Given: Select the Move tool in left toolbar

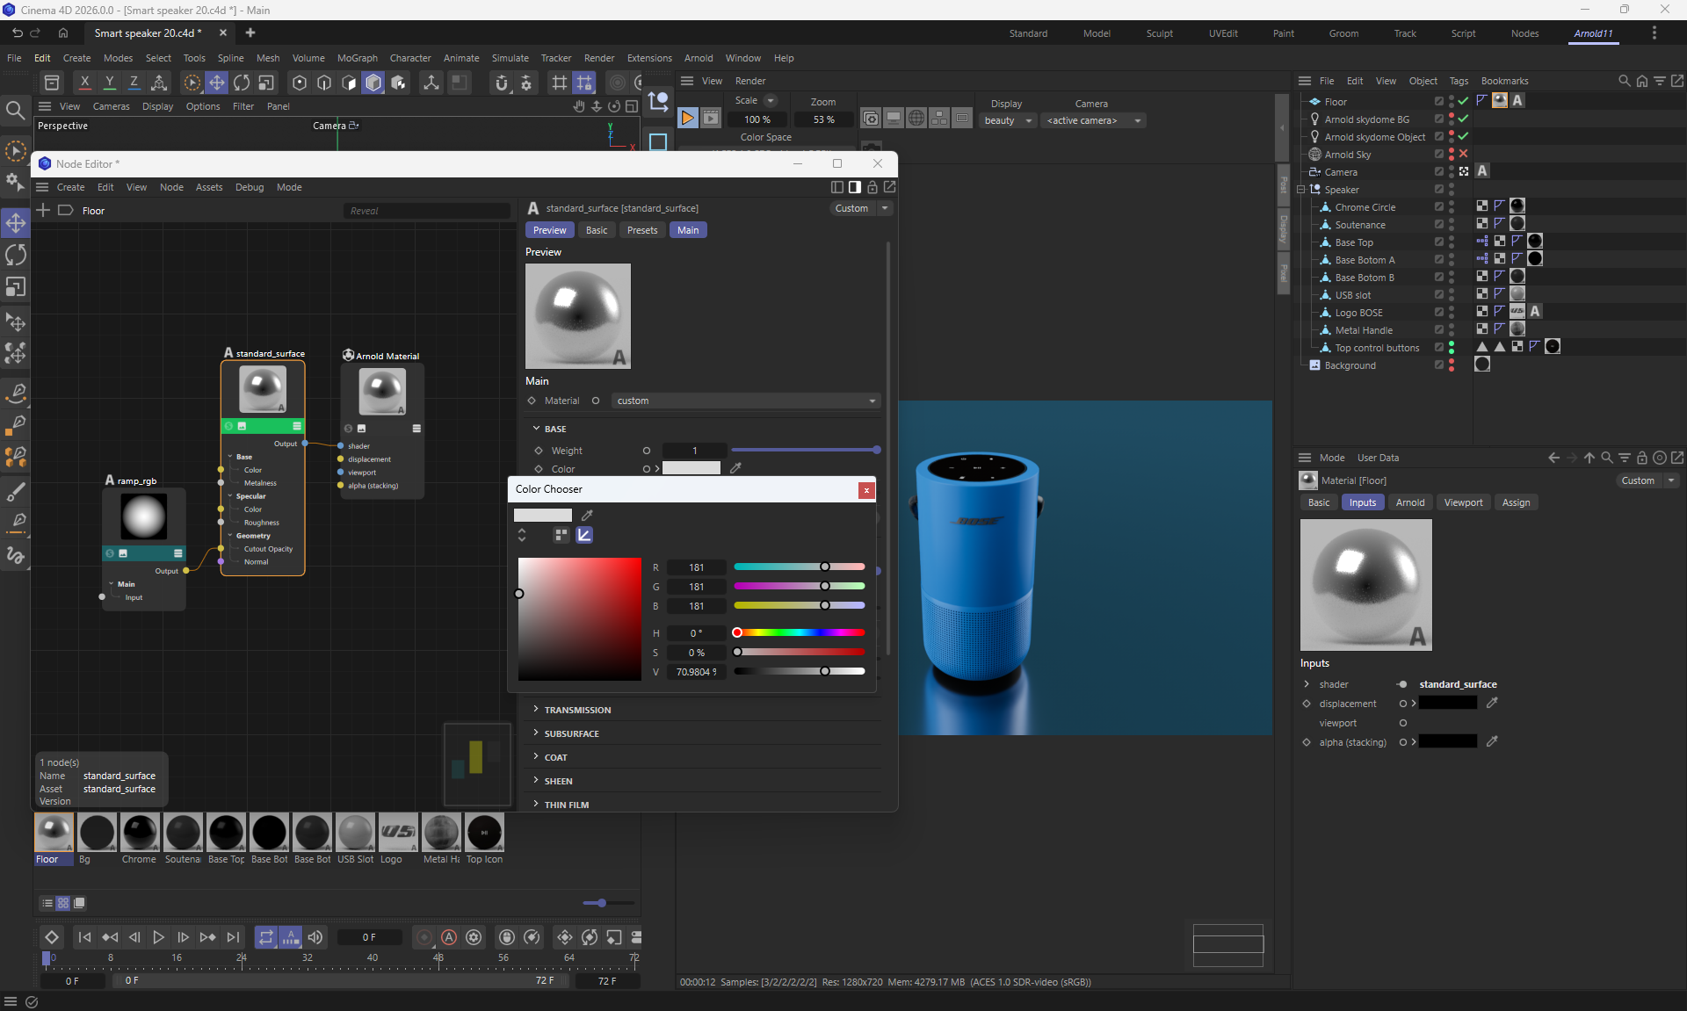Looking at the screenshot, I should click(16, 223).
